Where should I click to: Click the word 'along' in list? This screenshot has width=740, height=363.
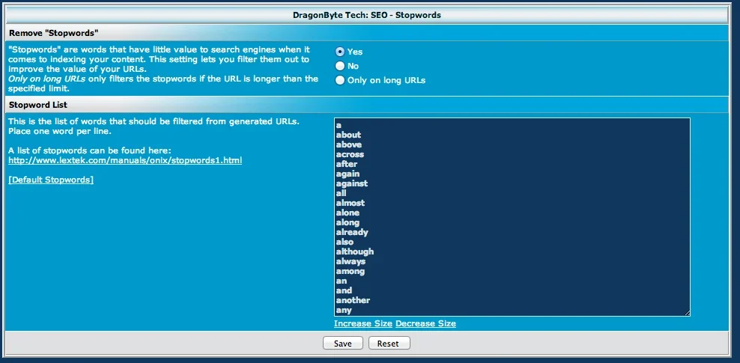(348, 222)
